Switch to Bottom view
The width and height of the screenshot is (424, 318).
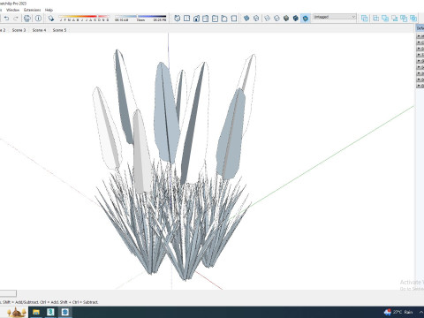(234, 19)
